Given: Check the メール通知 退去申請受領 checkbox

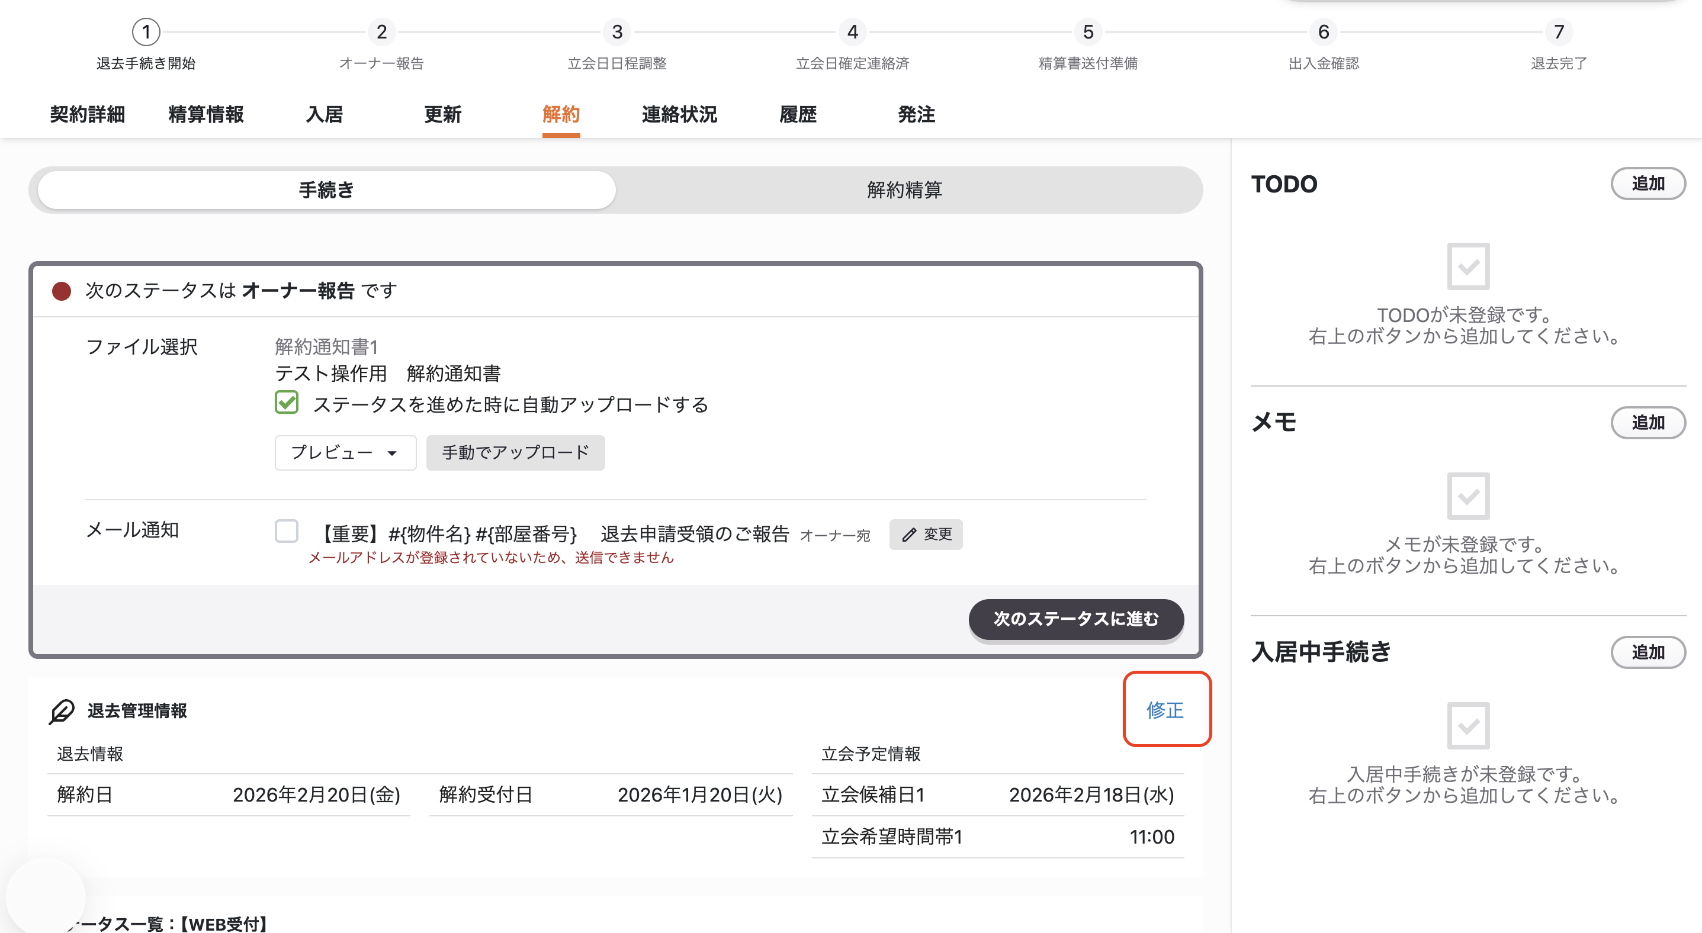Looking at the screenshot, I should coord(287,531).
